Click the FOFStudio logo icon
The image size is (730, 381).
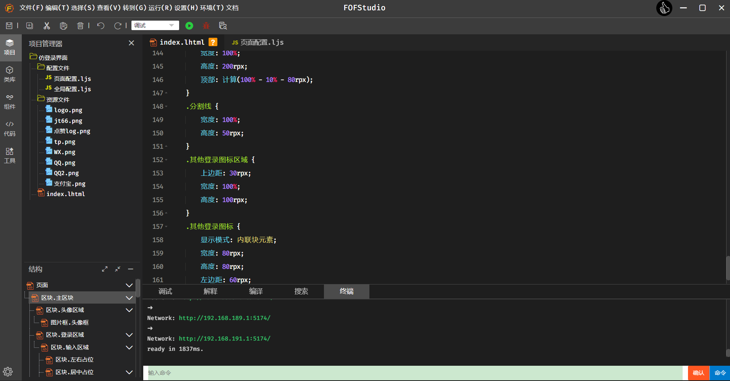[9, 8]
